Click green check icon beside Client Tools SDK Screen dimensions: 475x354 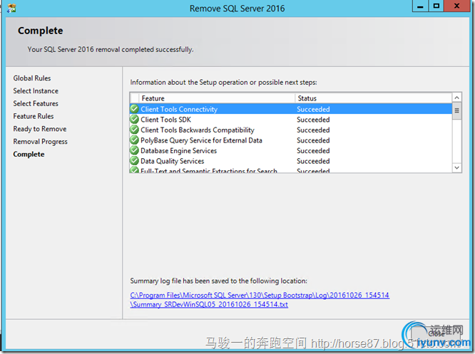(135, 120)
